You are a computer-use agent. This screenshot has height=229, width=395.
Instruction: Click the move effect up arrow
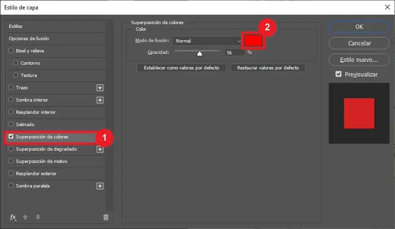click(x=25, y=217)
